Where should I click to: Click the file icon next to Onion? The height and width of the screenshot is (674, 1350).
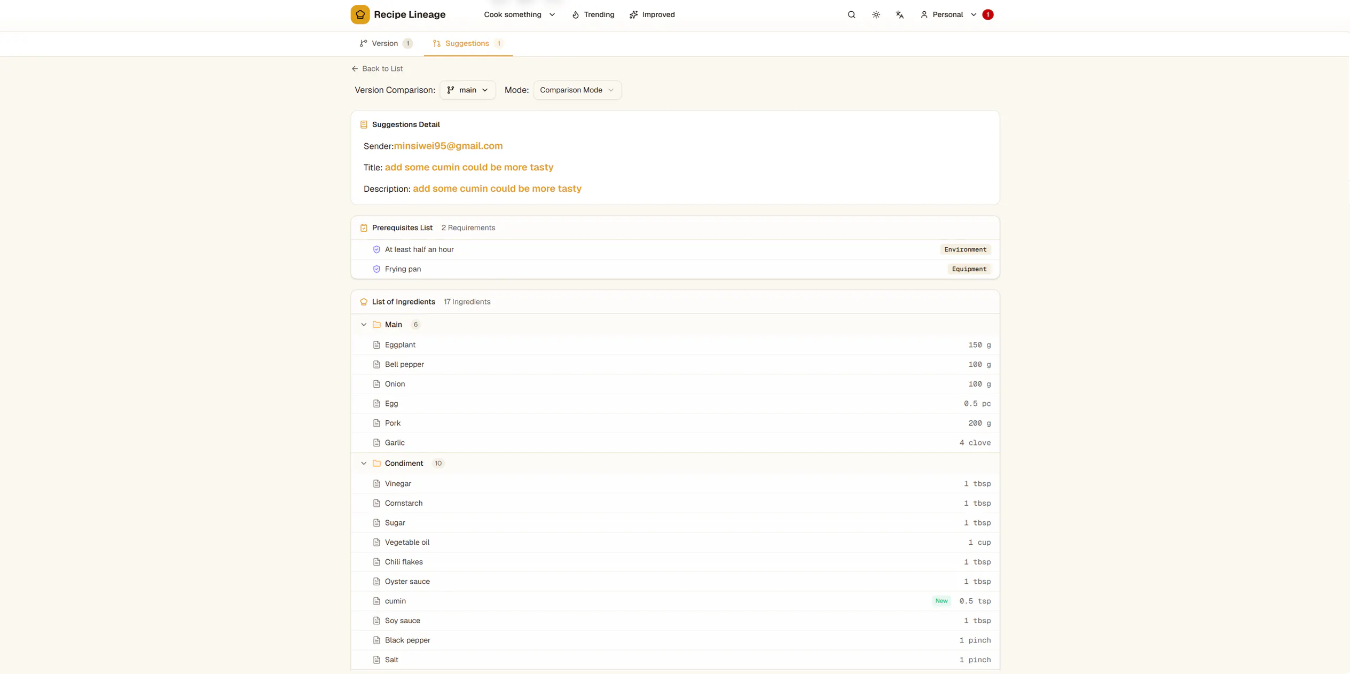[x=376, y=384]
